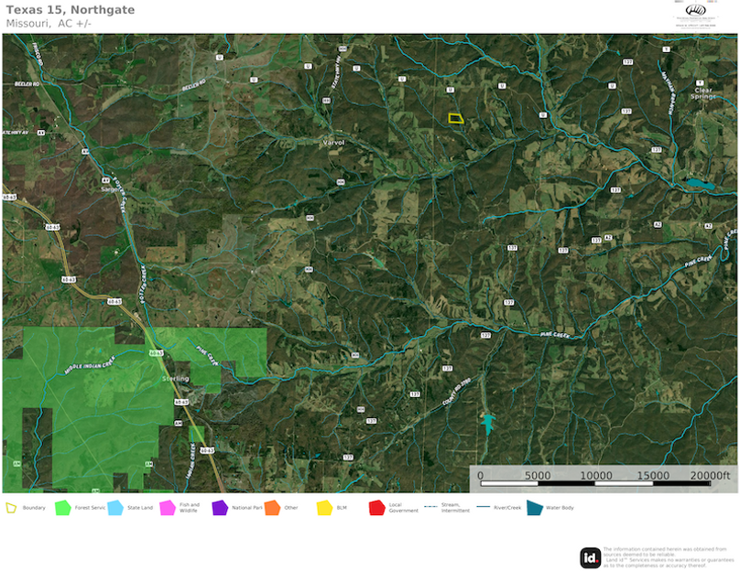Image resolution: width=740 pixels, height=571 pixels.
Task: Click the yellow BLM legend icon
Action: [323, 507]
